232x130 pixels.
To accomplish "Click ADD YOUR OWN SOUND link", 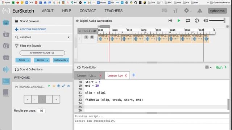I will (x=33, y=29).
